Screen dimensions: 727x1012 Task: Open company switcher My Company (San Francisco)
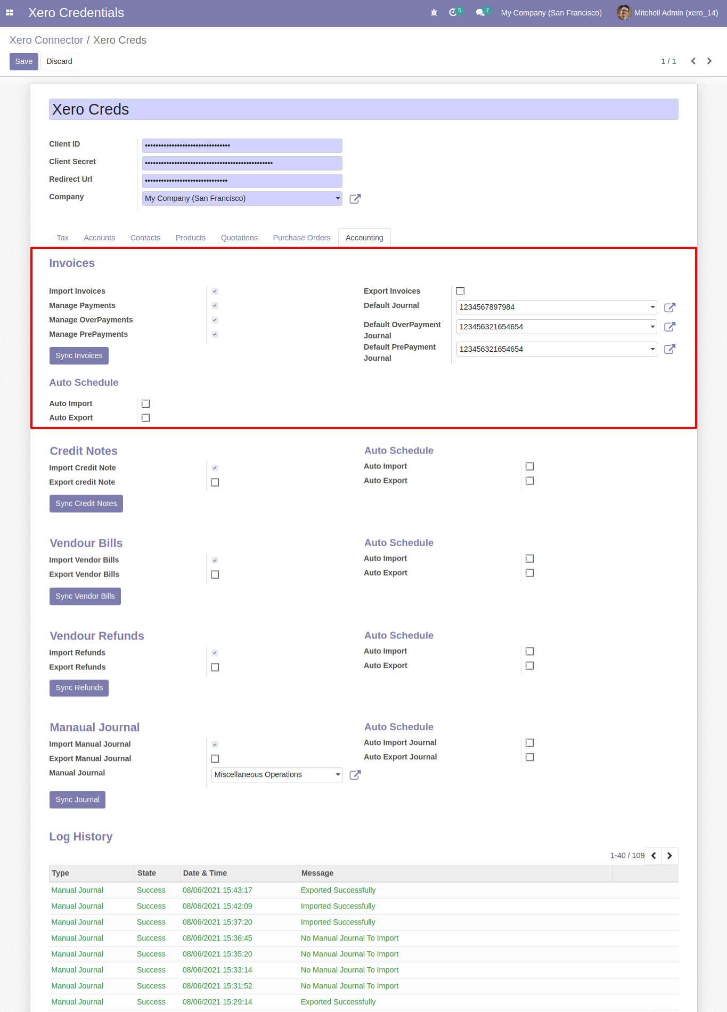(551, 13)
